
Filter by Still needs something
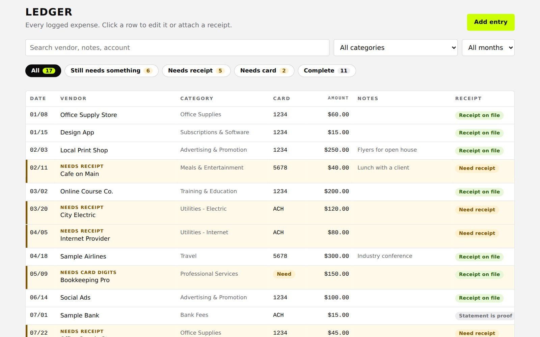pyautogui.click(x=111, y=71)
